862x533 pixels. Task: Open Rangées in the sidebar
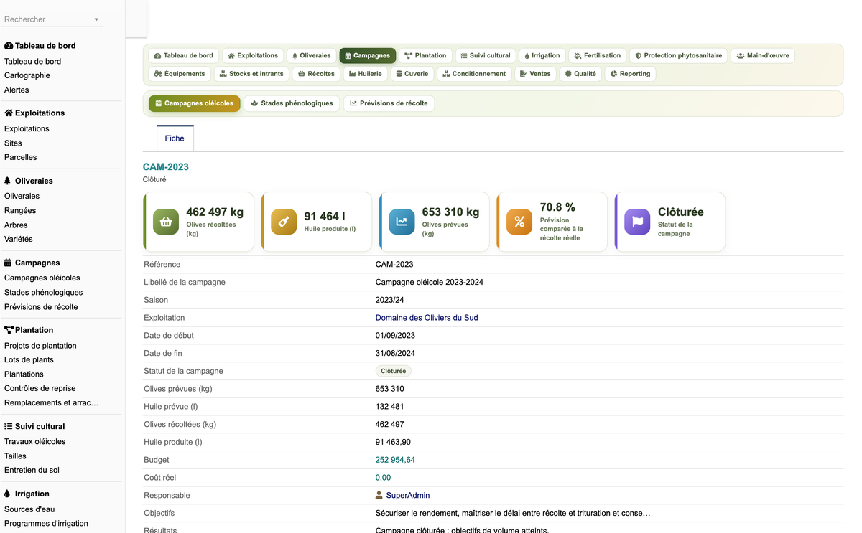coord(20,210)
